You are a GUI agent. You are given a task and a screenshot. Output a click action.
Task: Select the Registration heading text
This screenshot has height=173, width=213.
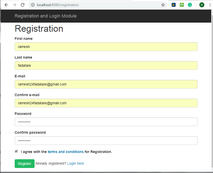pyautogui.click(x=39, y=29)
